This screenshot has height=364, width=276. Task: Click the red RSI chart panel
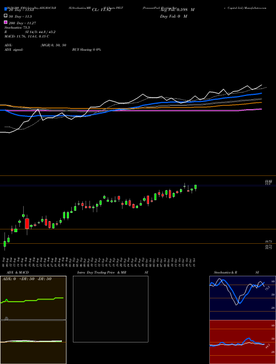242,342
